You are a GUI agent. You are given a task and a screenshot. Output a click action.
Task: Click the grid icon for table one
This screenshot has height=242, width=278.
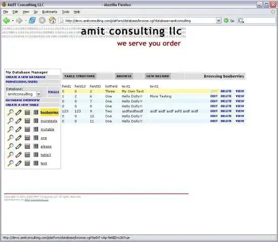[x=27, y=138]
